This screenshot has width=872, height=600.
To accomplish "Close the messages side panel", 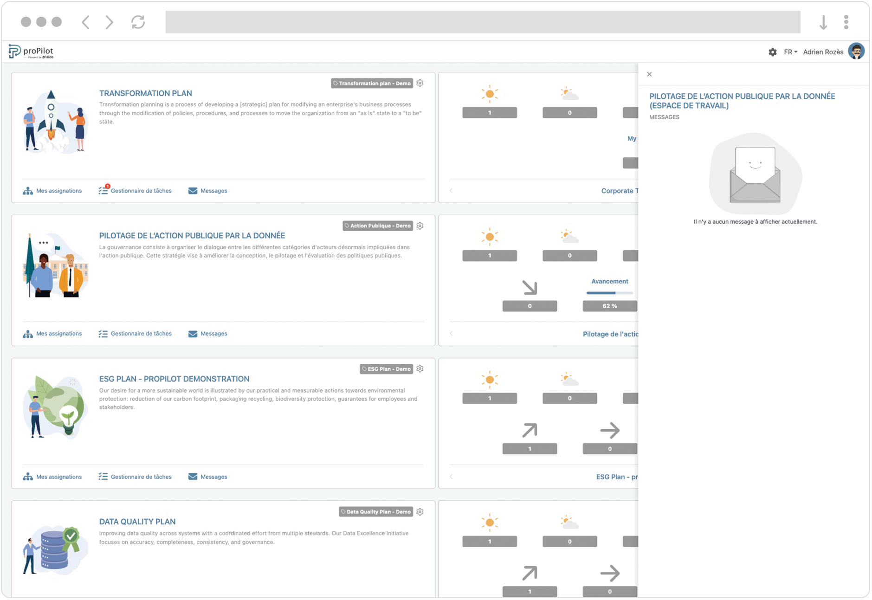I will coord(649,74).
